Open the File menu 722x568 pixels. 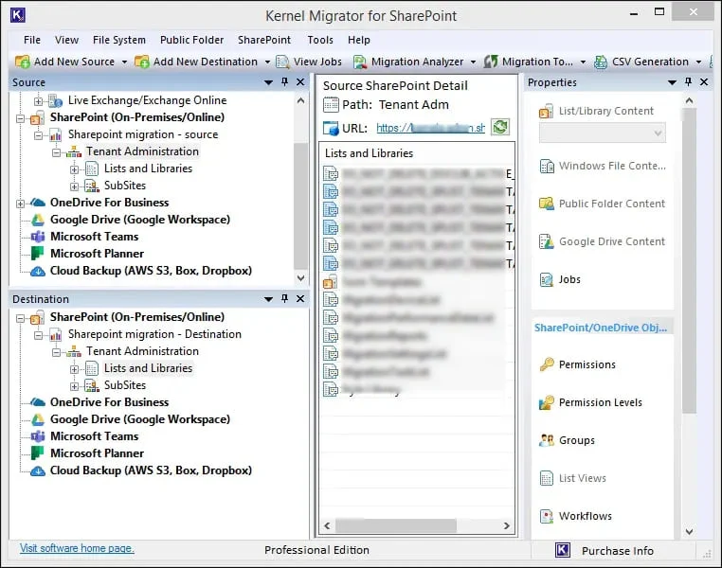pos(32,40)
